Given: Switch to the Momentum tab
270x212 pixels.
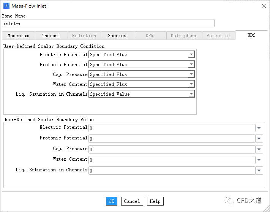Looking at the screenshot, I should pyautogui.click(x=18, y=36).
